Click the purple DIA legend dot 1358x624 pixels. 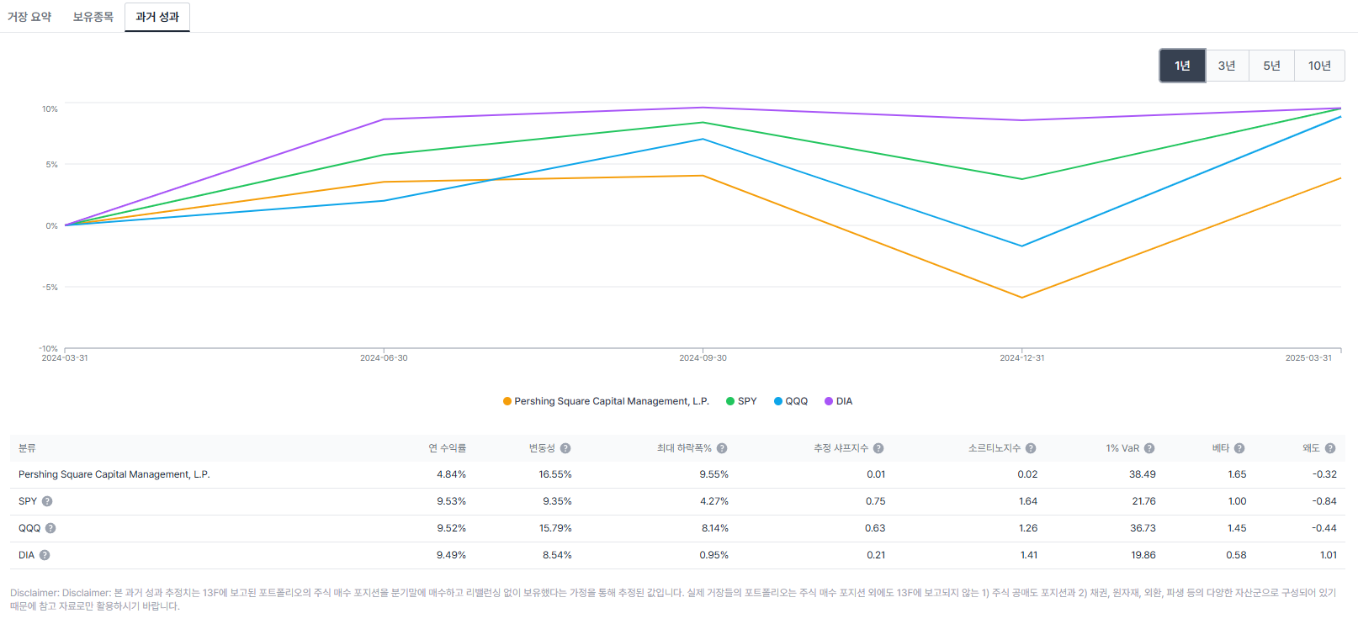829,401
